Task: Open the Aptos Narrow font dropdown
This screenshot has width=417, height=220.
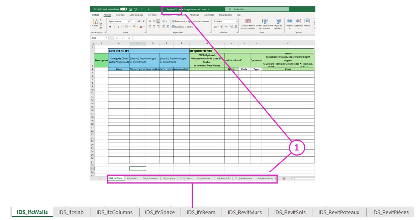Action: 128,21
